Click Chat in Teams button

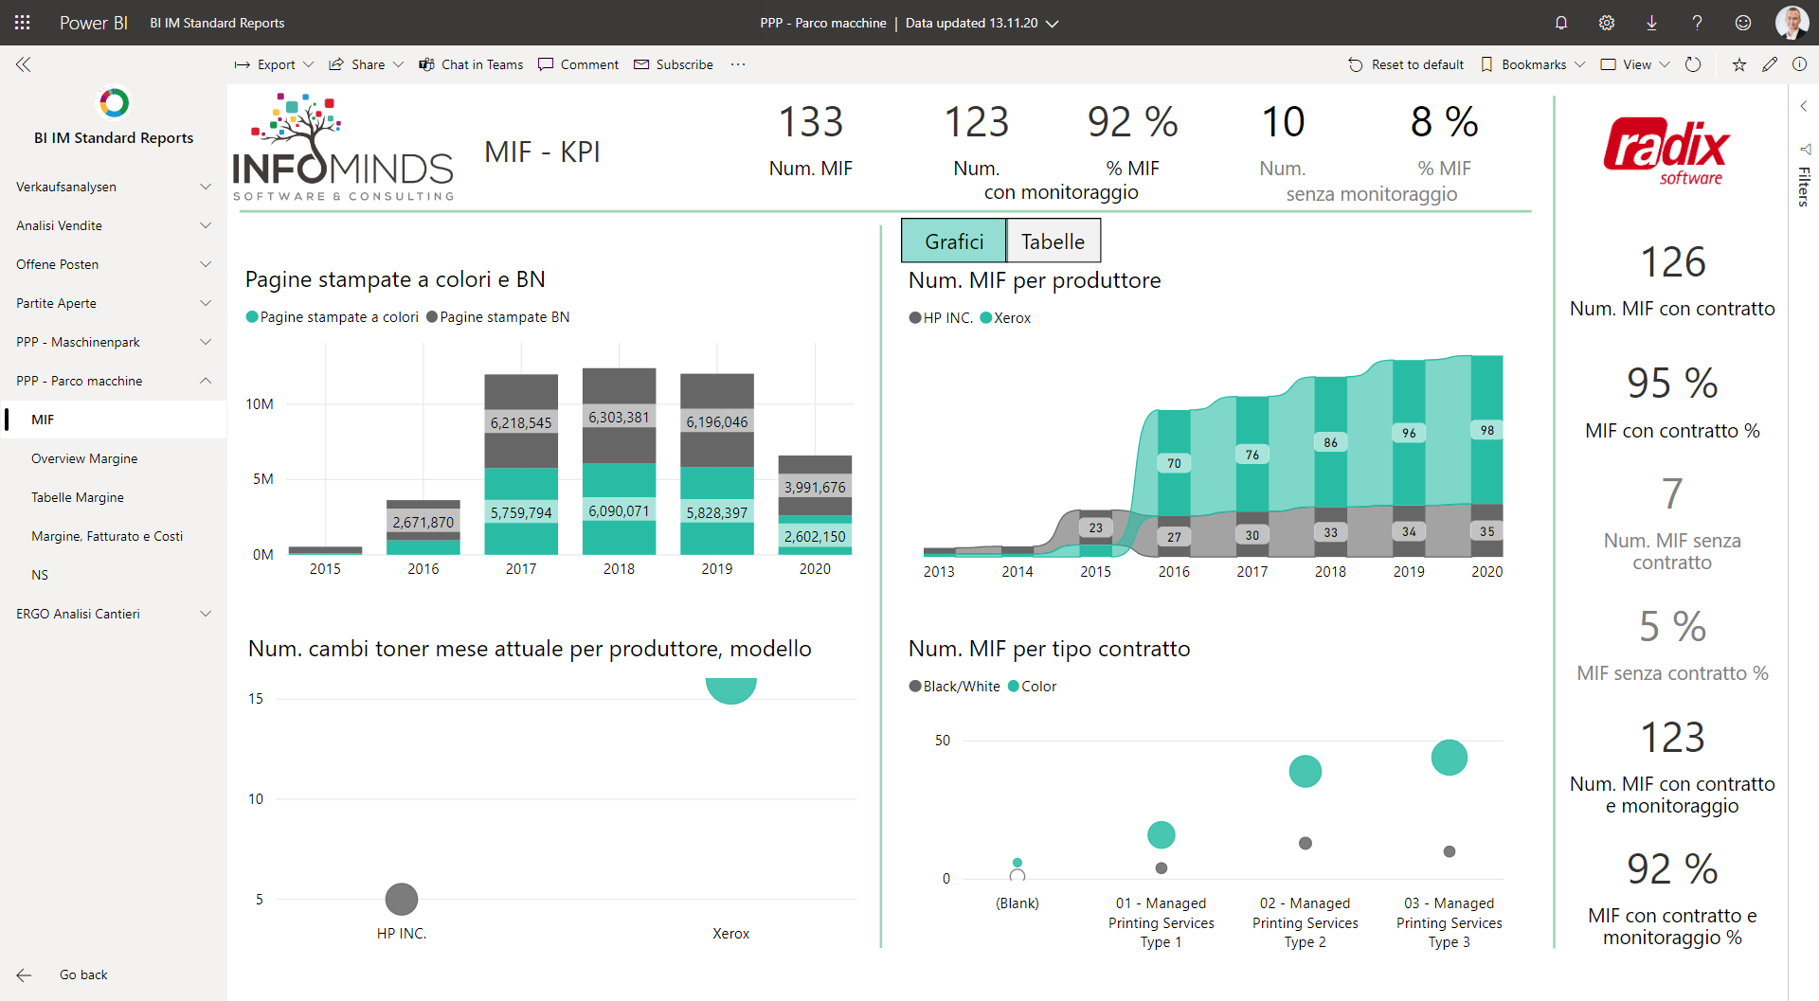click(471, 64)
